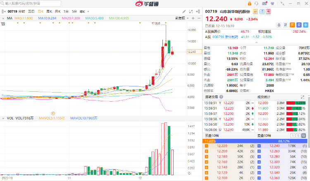Click the shrink window arrows icon
This screenshot has width=310, height=181.
point(282,3)
